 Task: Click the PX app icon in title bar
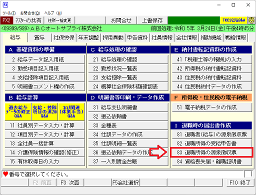coord(5,5)
